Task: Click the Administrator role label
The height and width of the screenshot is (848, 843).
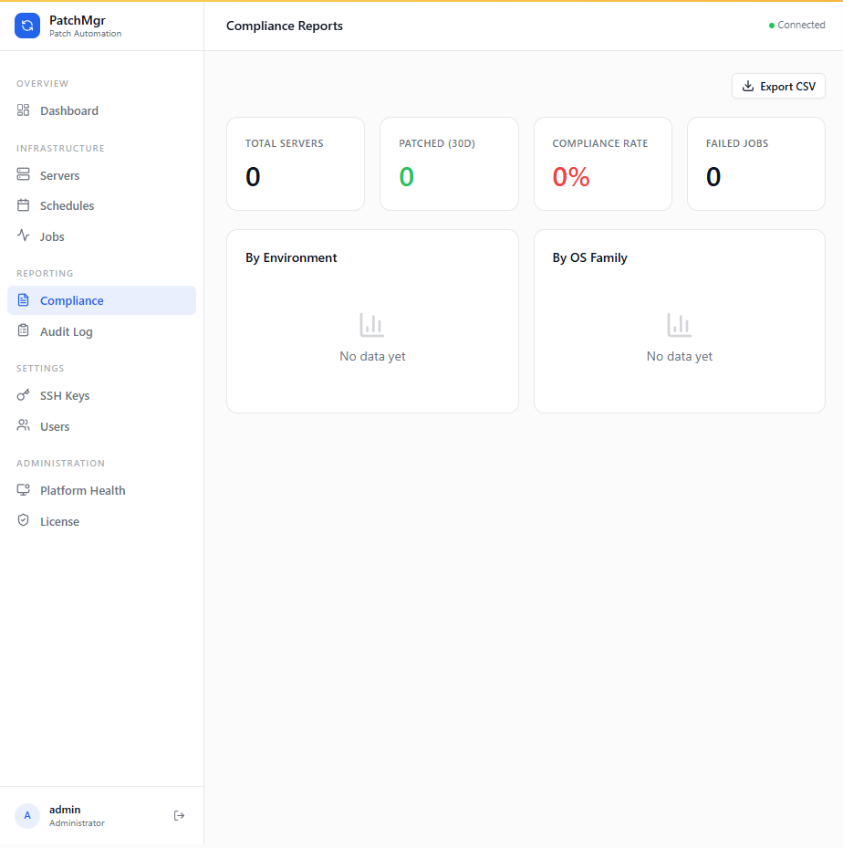Action: click(77, 822)
